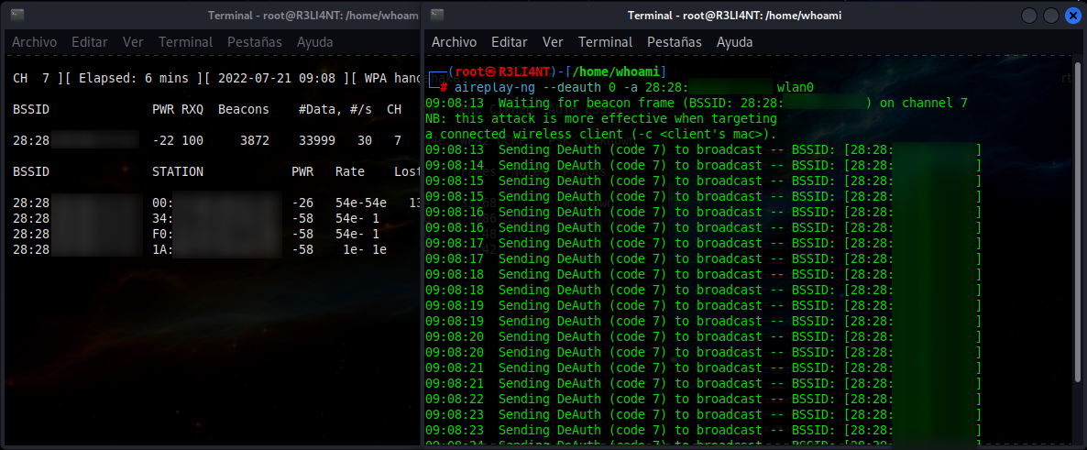
Task: Click the terminal icon in the right window title bar
Action: click(x=437, y=16)
